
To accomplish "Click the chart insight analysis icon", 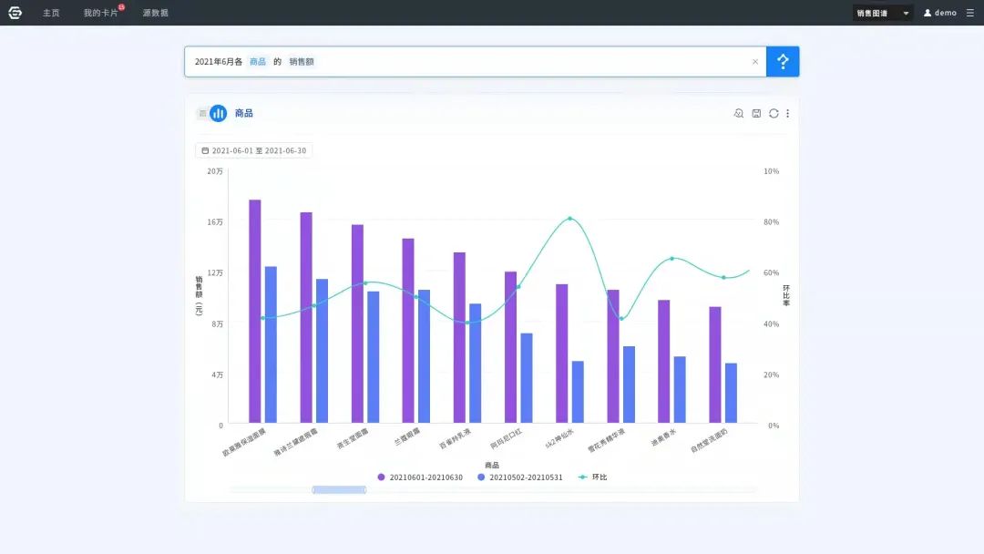I will 739,113.
